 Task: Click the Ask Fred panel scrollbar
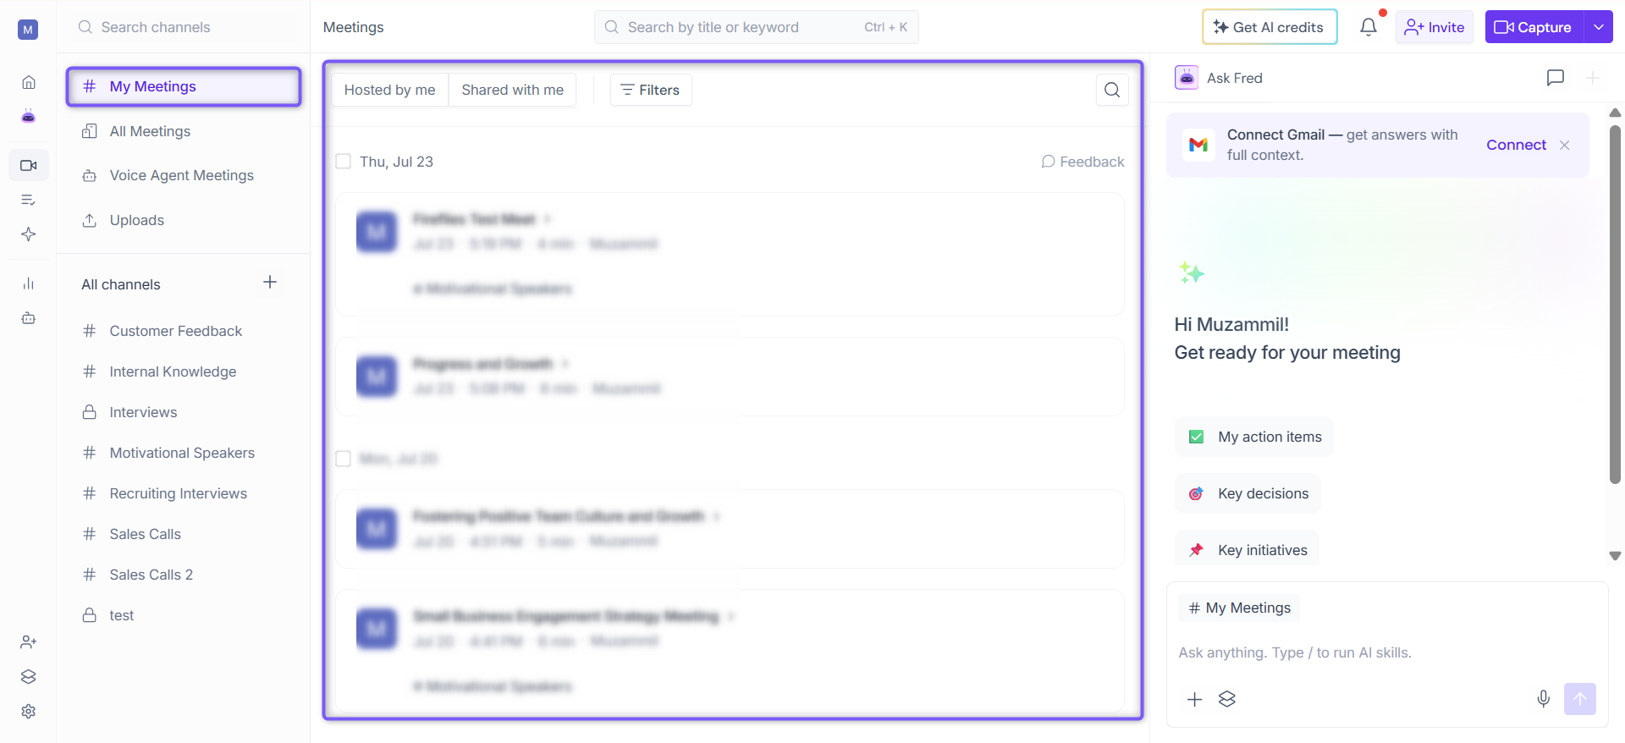[1615, 305]
